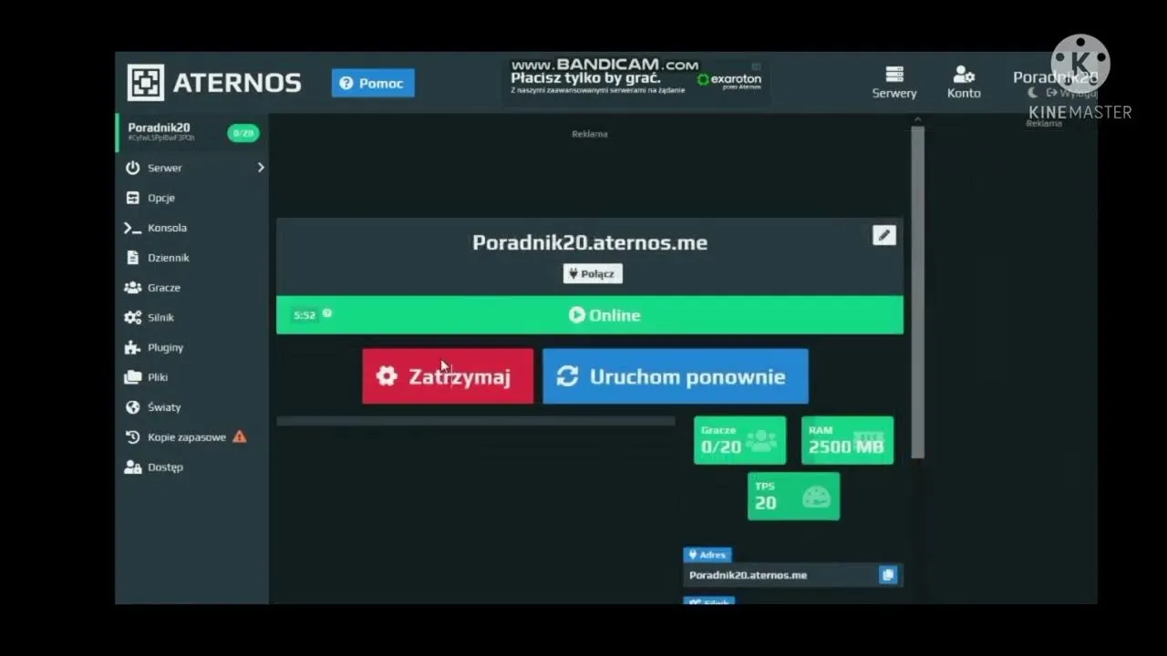This screenshot has height=656, width=1167.
Task: Click the Pliki folder icon
Action: 133,377
